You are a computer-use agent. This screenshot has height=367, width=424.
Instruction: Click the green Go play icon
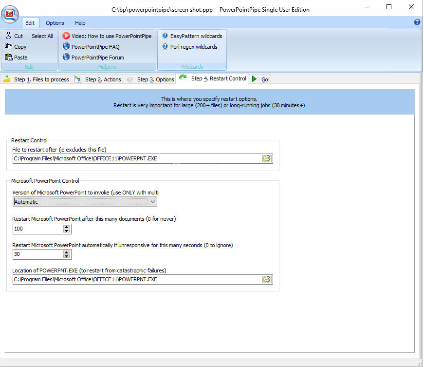(x=254, y=79)
